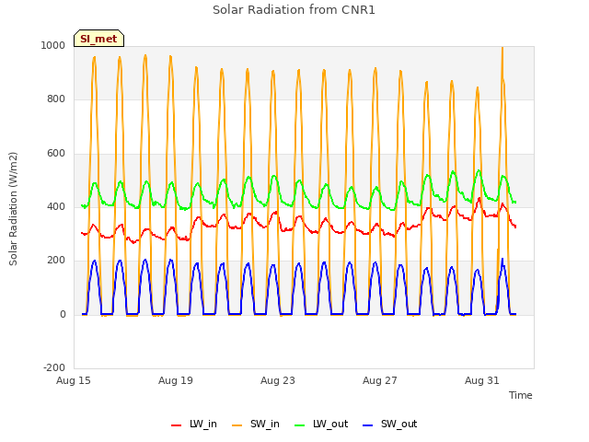Click the 600 y-axis tick label
Image resolution: width=589 pixels, height=442 pixels.
[56, 154]
